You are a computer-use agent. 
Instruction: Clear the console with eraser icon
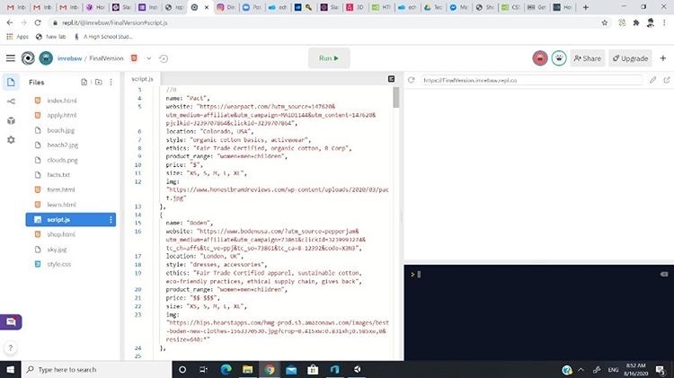click(x=664, y=274)
